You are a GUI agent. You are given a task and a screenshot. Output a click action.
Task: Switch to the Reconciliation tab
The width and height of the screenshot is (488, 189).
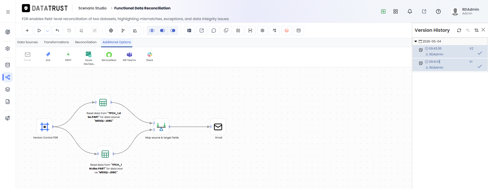(x=86, y=42)
